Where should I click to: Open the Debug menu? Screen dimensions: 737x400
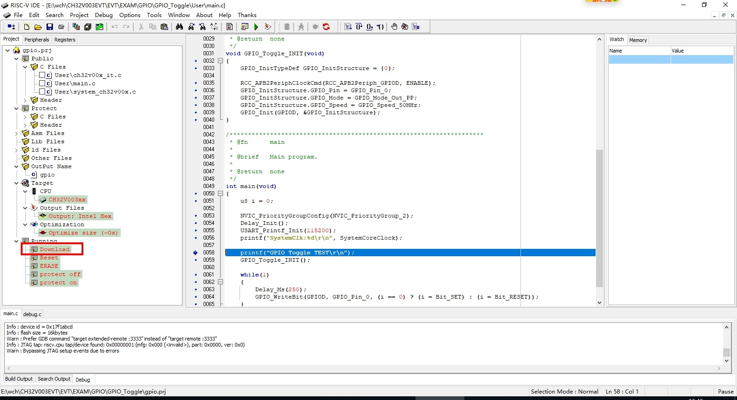(104, 15)
